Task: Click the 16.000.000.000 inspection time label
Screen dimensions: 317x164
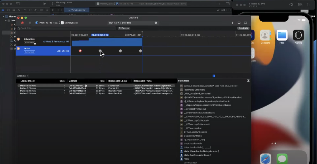Action: coord(100,35)
